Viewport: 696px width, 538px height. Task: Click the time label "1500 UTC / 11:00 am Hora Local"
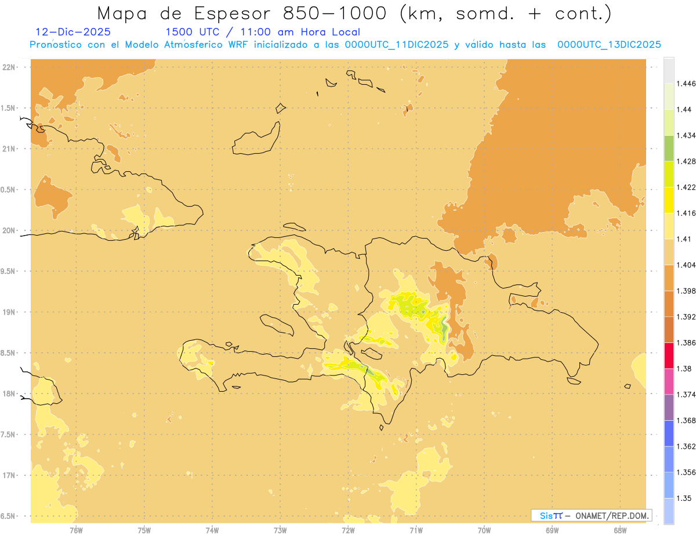263,32
